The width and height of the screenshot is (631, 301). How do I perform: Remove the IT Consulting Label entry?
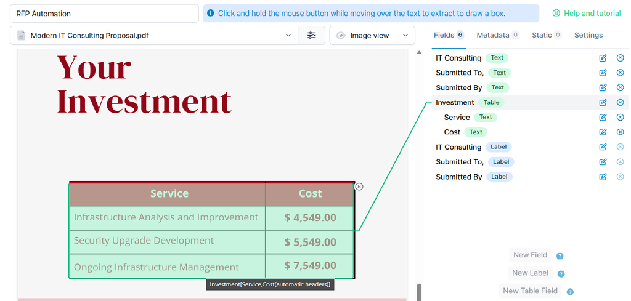tap(620, 147)
